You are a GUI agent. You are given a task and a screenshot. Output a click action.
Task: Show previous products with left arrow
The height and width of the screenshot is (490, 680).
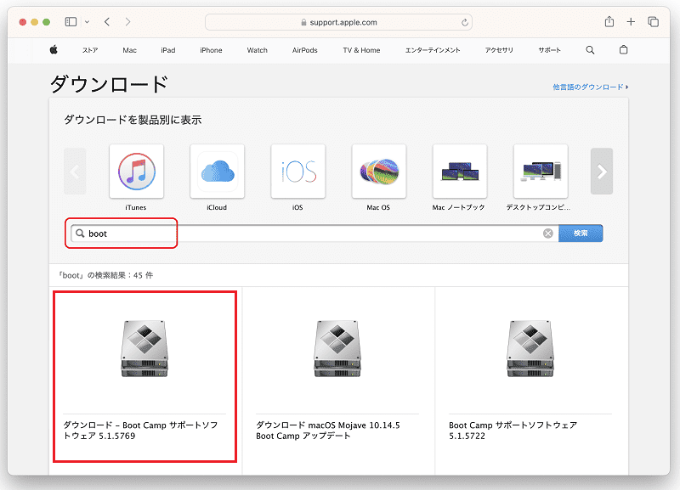(75, 172)
